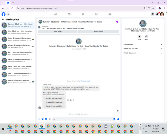Reload the page in the browser
This screenshot has height=134, width=167.
click(x=12, y=8)
